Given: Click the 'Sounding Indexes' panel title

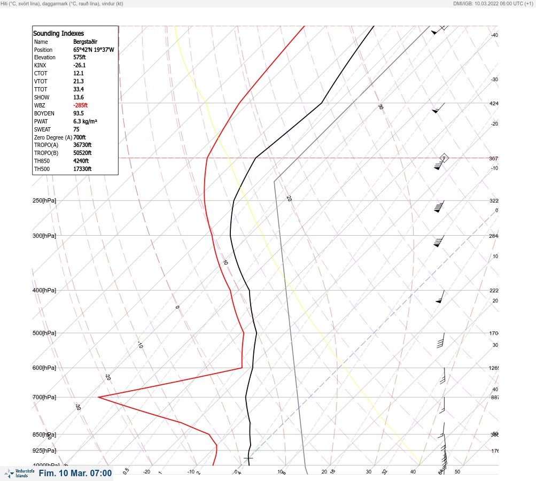Looking at the screenshot, I should [58, 33].
